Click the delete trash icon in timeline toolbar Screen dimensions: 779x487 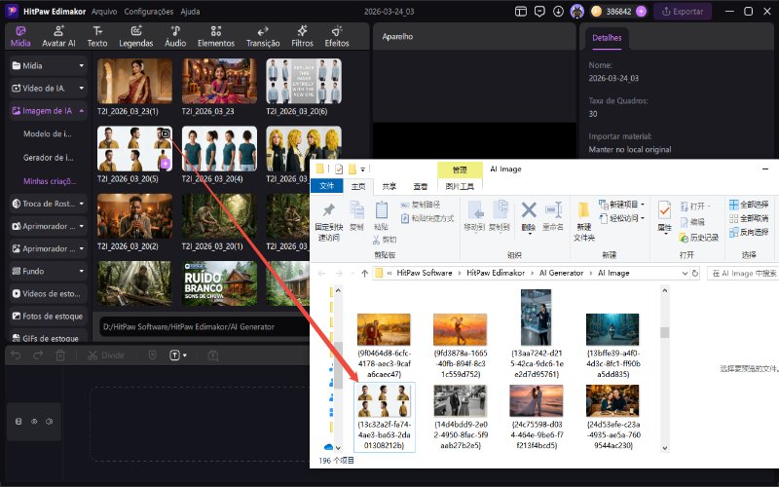tap(60, 356)
